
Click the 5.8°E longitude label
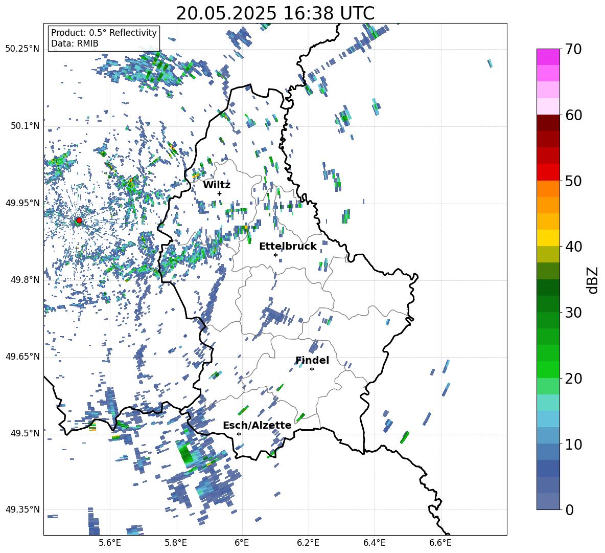pyautogui.click(x=176, y=543)
